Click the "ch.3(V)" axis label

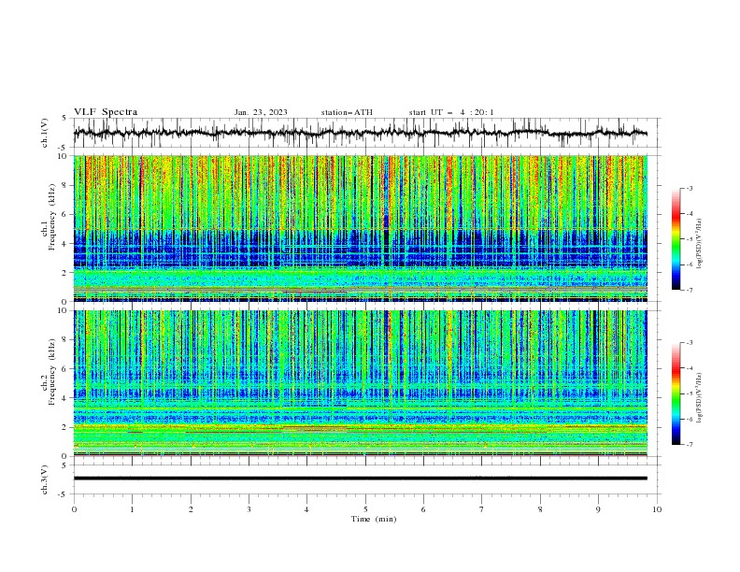pyautogui.click(x=45, y=479)
